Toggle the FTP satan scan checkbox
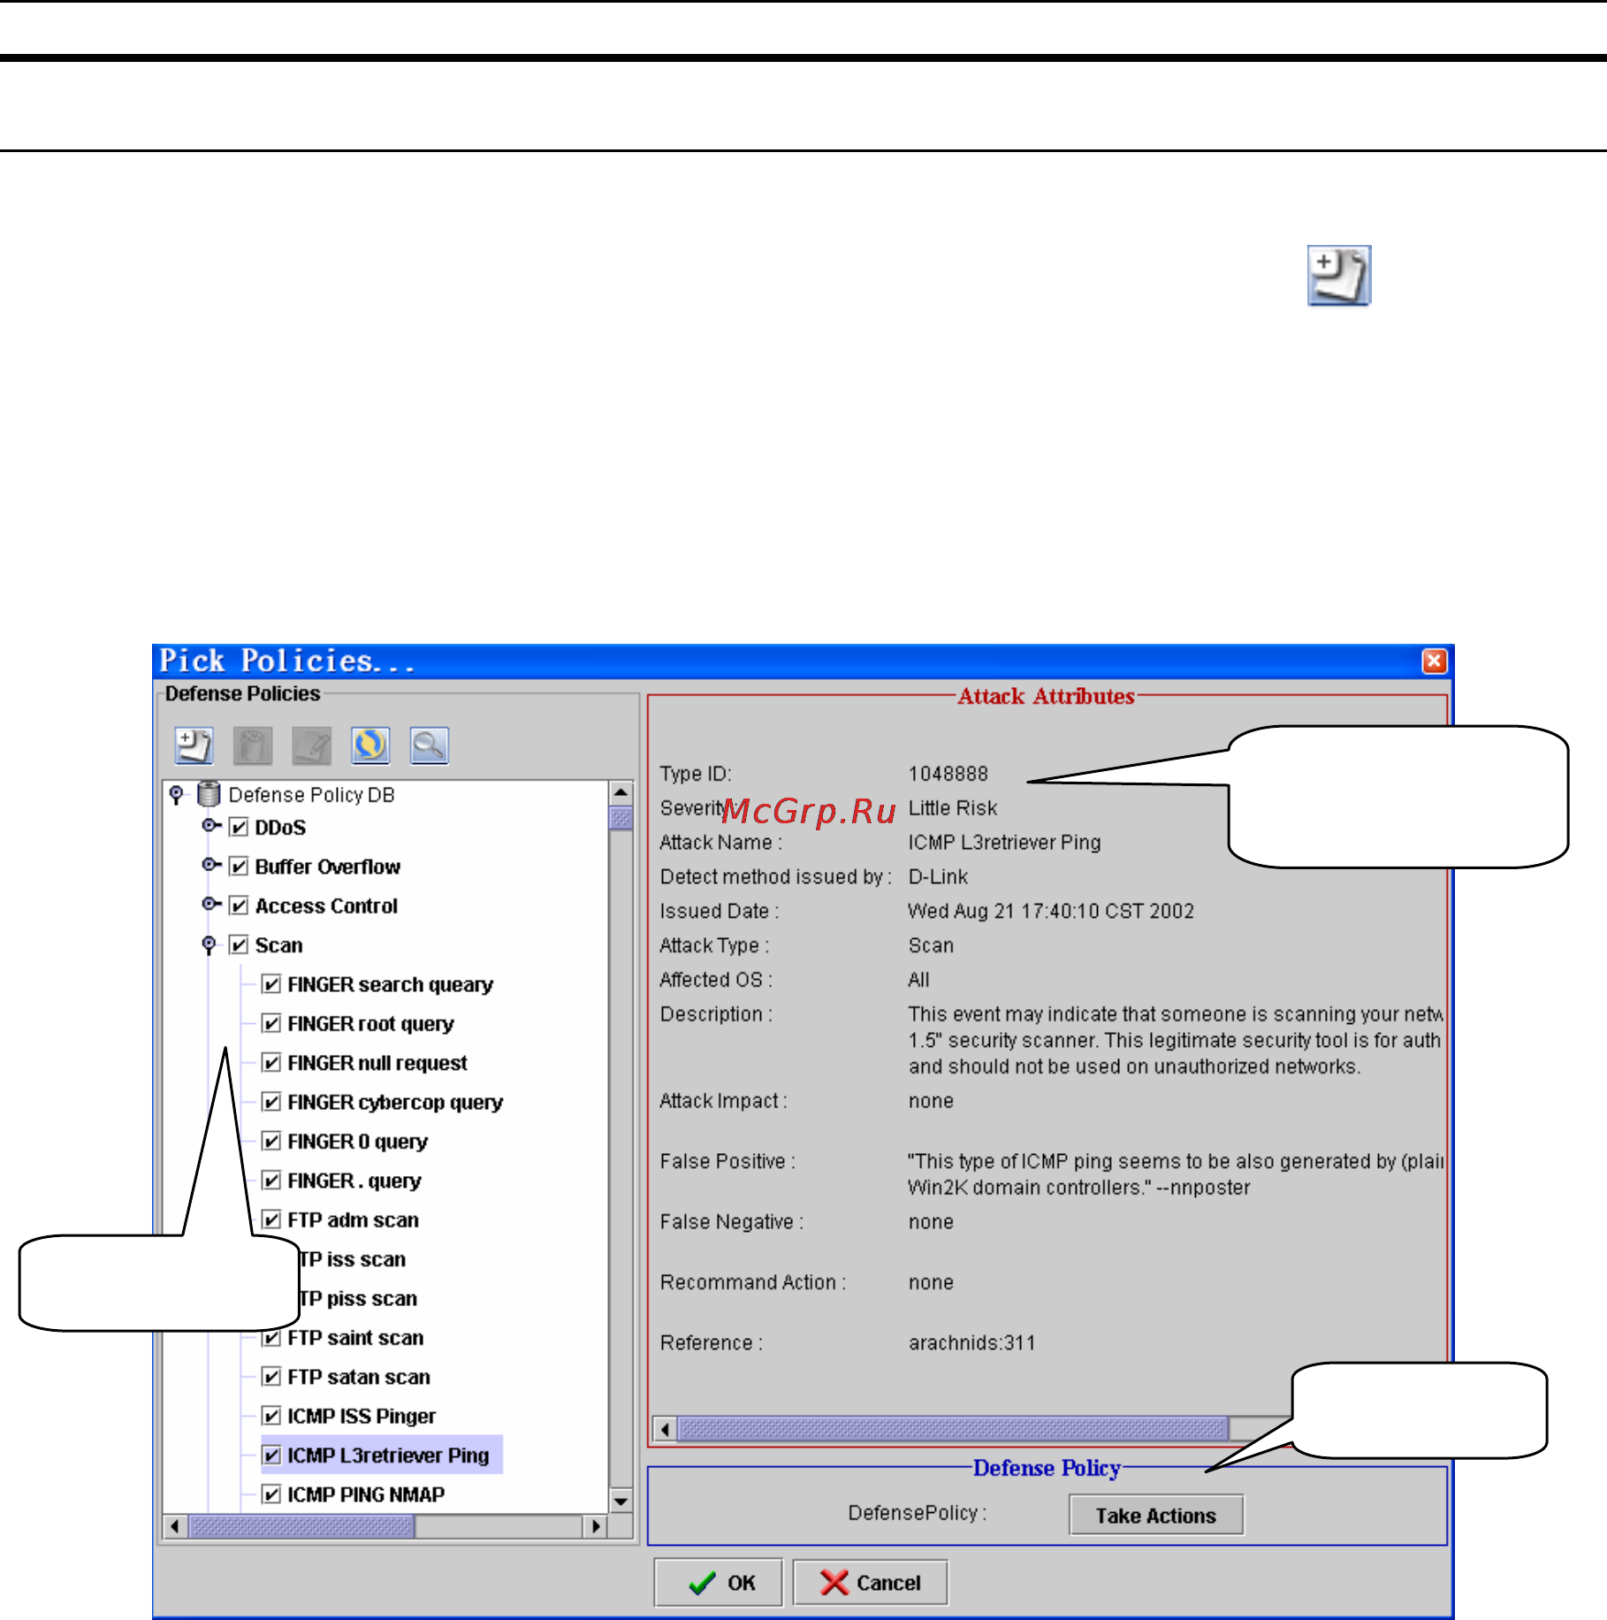 pyautogui.click(x=271, y=1378)
